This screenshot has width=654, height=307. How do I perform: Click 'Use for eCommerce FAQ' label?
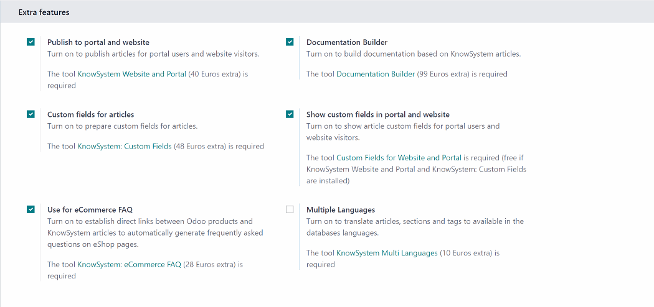tap(90, 209)
